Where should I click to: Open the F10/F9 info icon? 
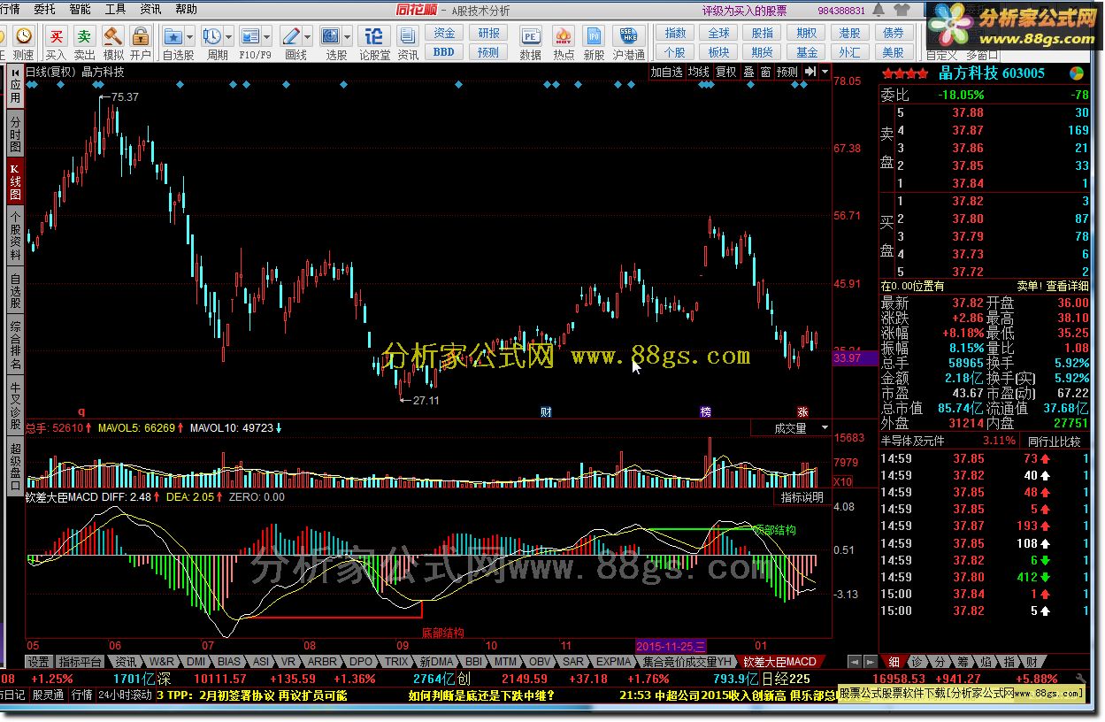pyautogui.click(x=251, y=36)
